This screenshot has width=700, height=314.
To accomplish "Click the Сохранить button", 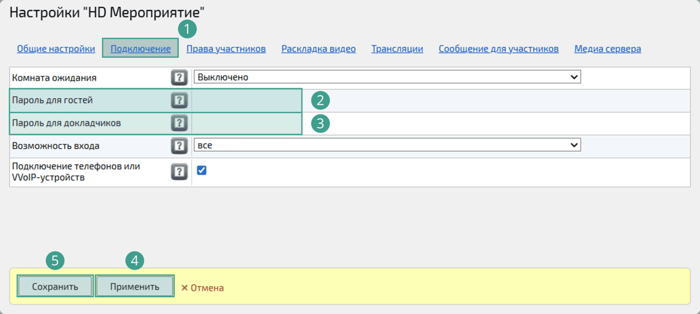I will click(54, 286).
